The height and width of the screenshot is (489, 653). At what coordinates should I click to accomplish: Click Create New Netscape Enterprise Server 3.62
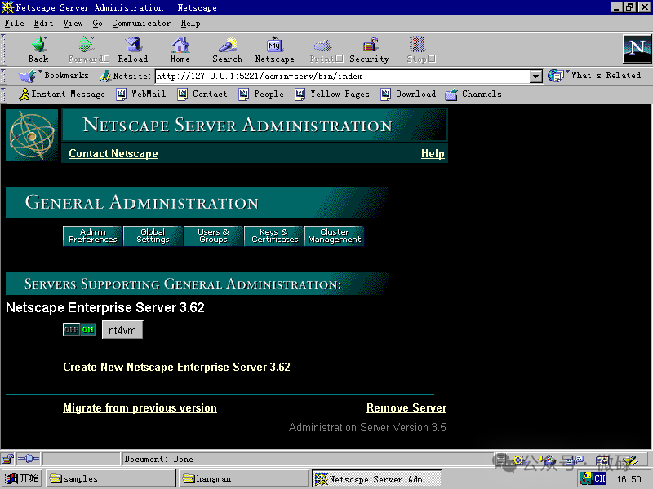coord(176,367)
